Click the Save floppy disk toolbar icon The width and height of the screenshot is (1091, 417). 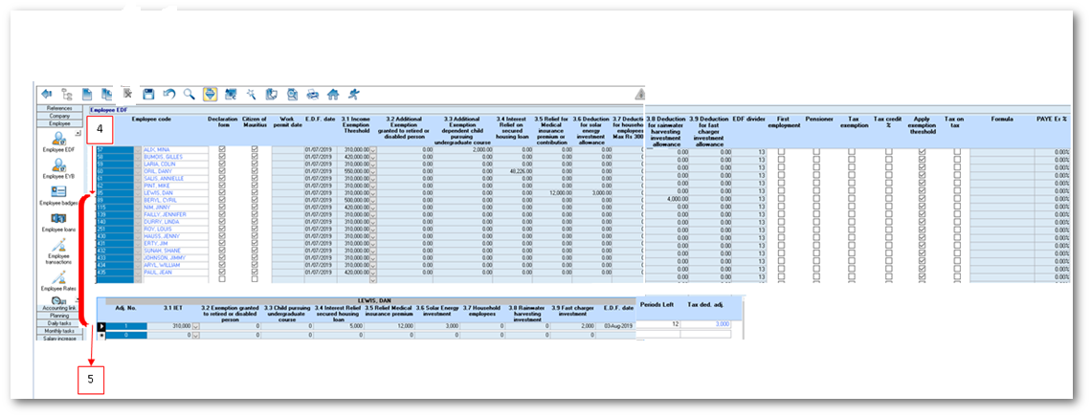point(148,94)
